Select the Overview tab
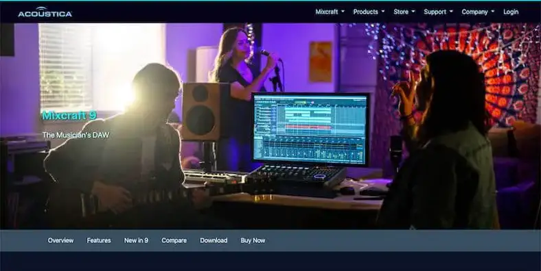 60,240
